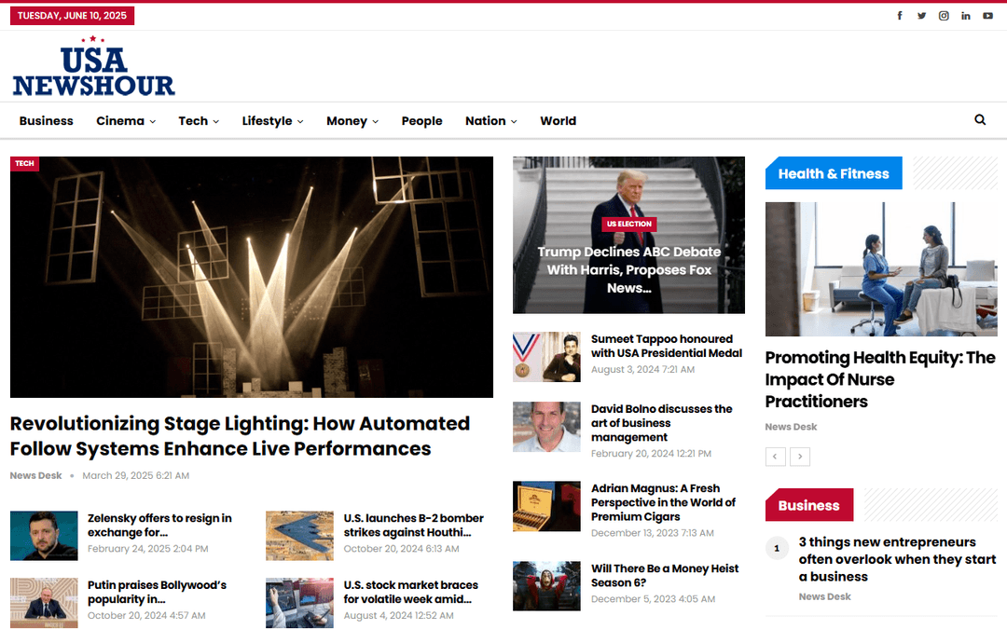This screenshot has height=629, width=1007.
Task: Open the stage lighting featured image
Action: (x=252, y=277)
